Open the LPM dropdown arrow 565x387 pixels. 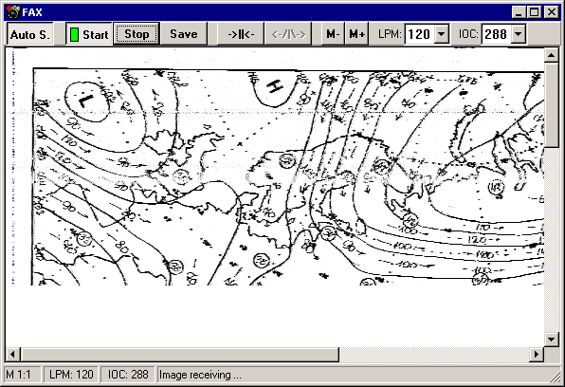point(442,34)
